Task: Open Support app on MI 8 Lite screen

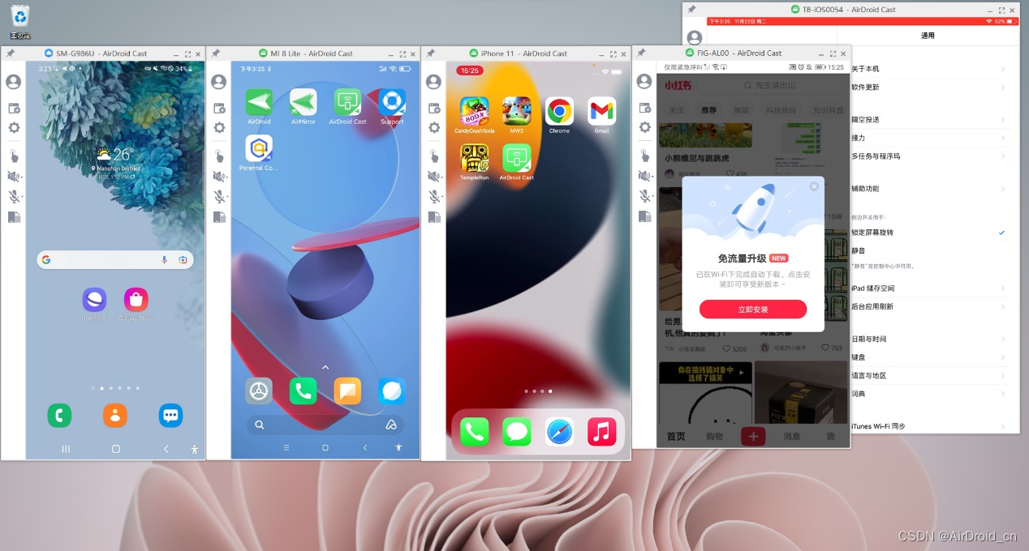Action: pos(392,102)
